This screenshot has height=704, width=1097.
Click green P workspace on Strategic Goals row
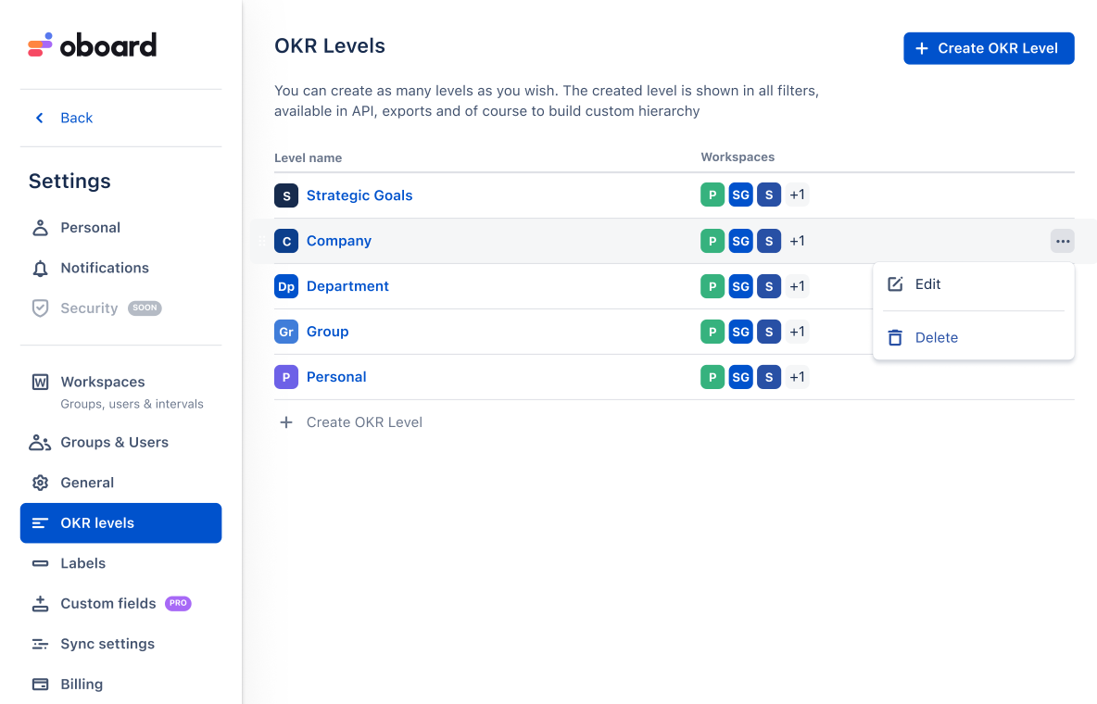712,195
